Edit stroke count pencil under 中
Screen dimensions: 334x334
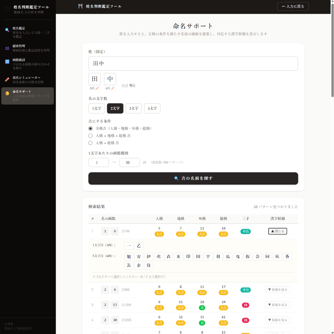coord(113,88)
